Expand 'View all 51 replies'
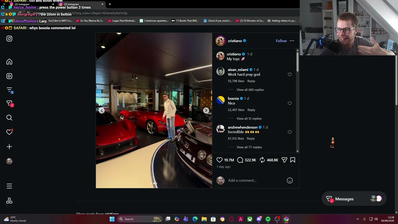Image resolution: width=398 pixels, height=224 pixels. pyautogui.click(x=249, y=119)
